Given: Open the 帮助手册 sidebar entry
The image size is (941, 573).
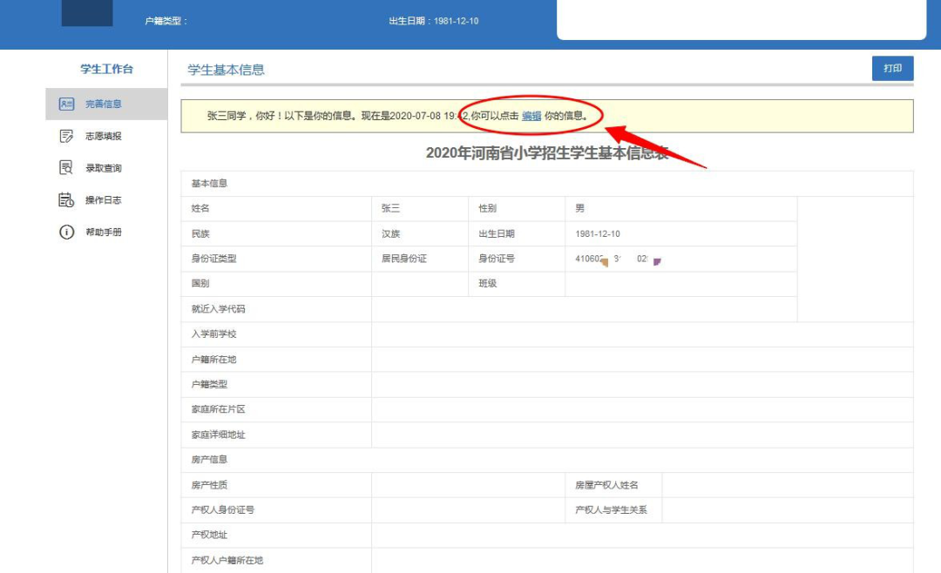Looking at the screenshot, I should (x=102, y=232).
